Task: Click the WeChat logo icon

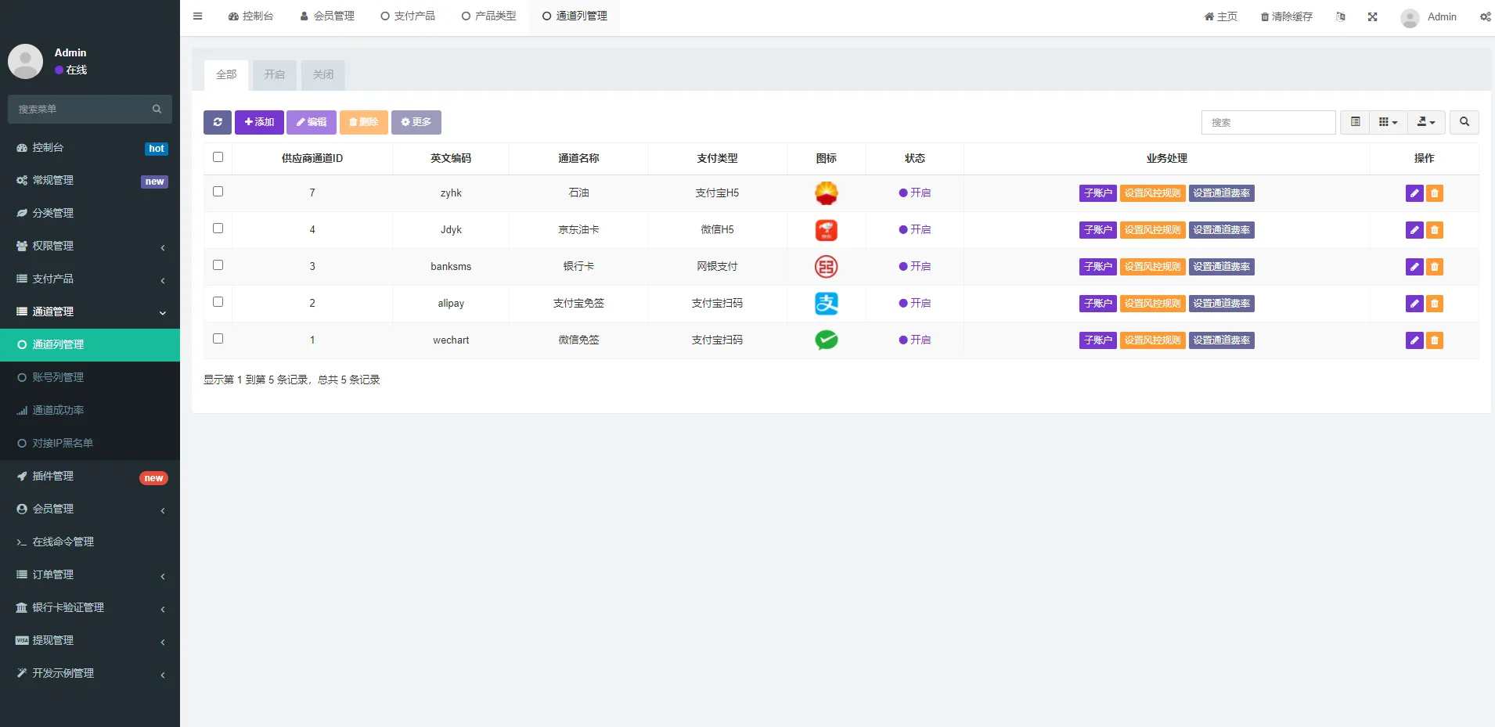Action: point(827,340)
